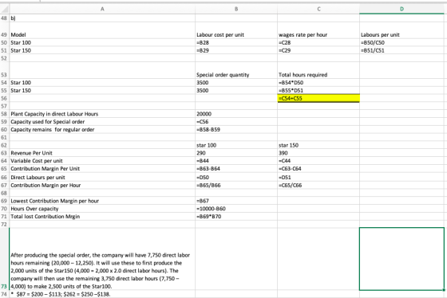The image size is (447, 298).
Task: Click yellow highlighted =C54+C55 cell
Action: (318, 98)
